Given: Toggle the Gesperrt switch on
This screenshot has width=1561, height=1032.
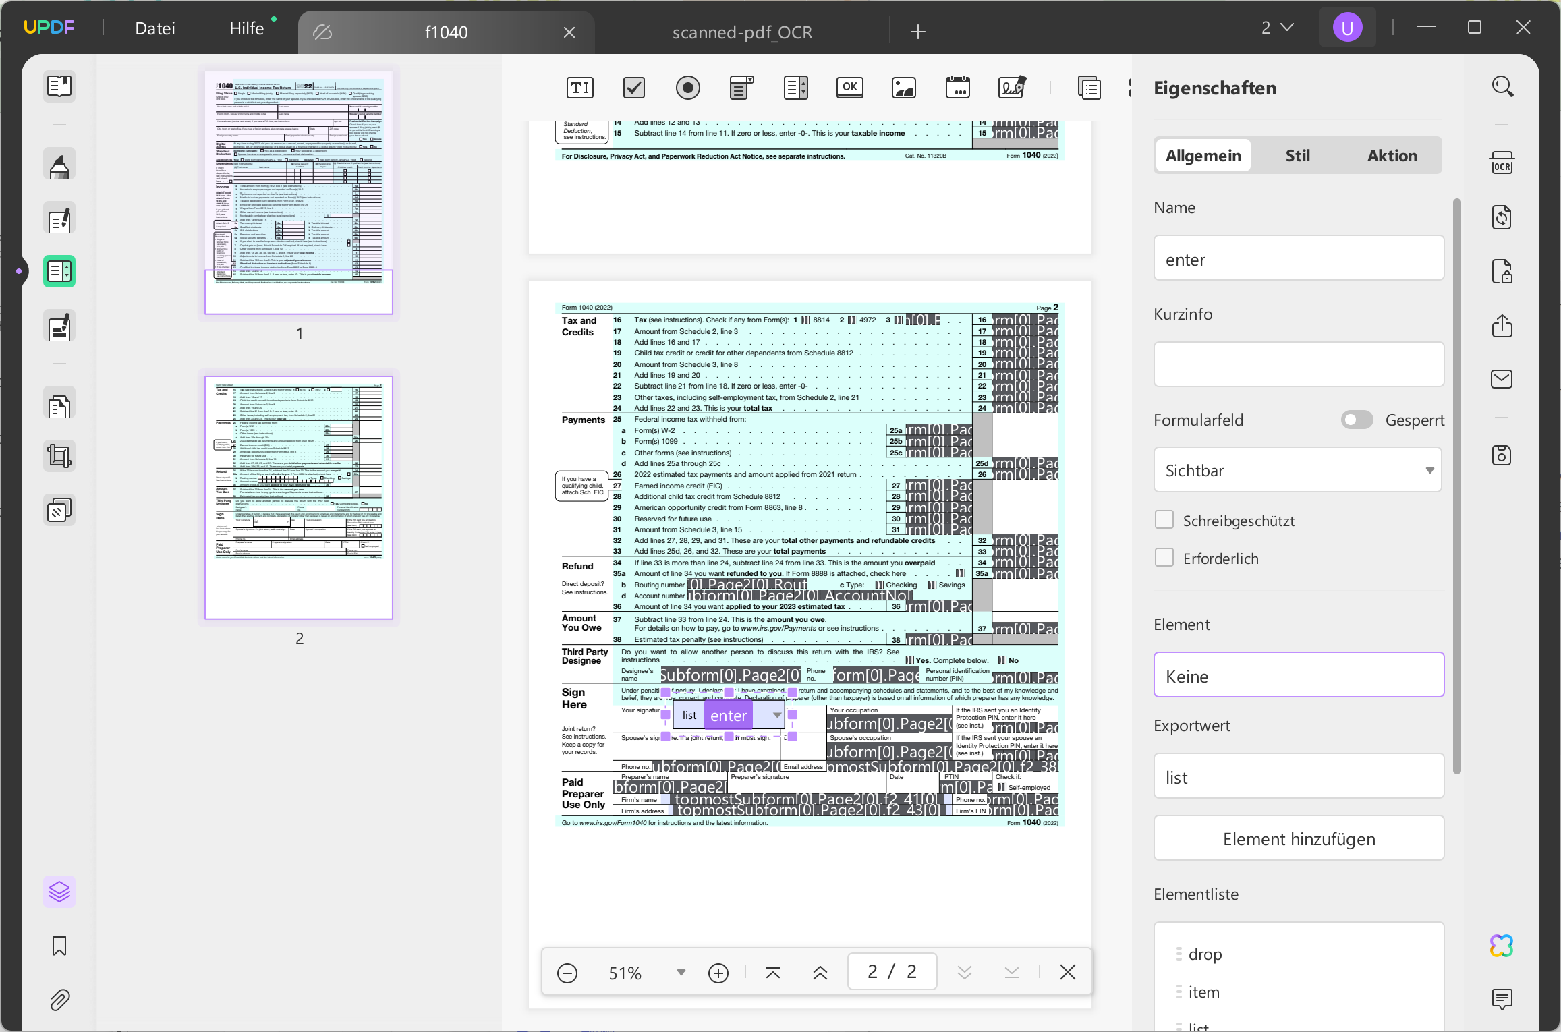Looking at the screenshot, I should pyautogui.click(x=1357, y=420).
